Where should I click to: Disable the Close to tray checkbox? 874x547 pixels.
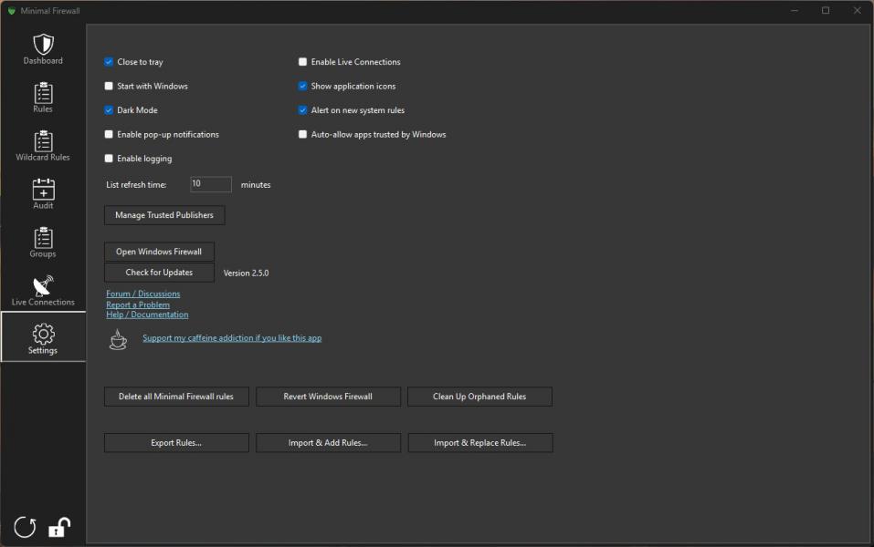pos(109,62)
